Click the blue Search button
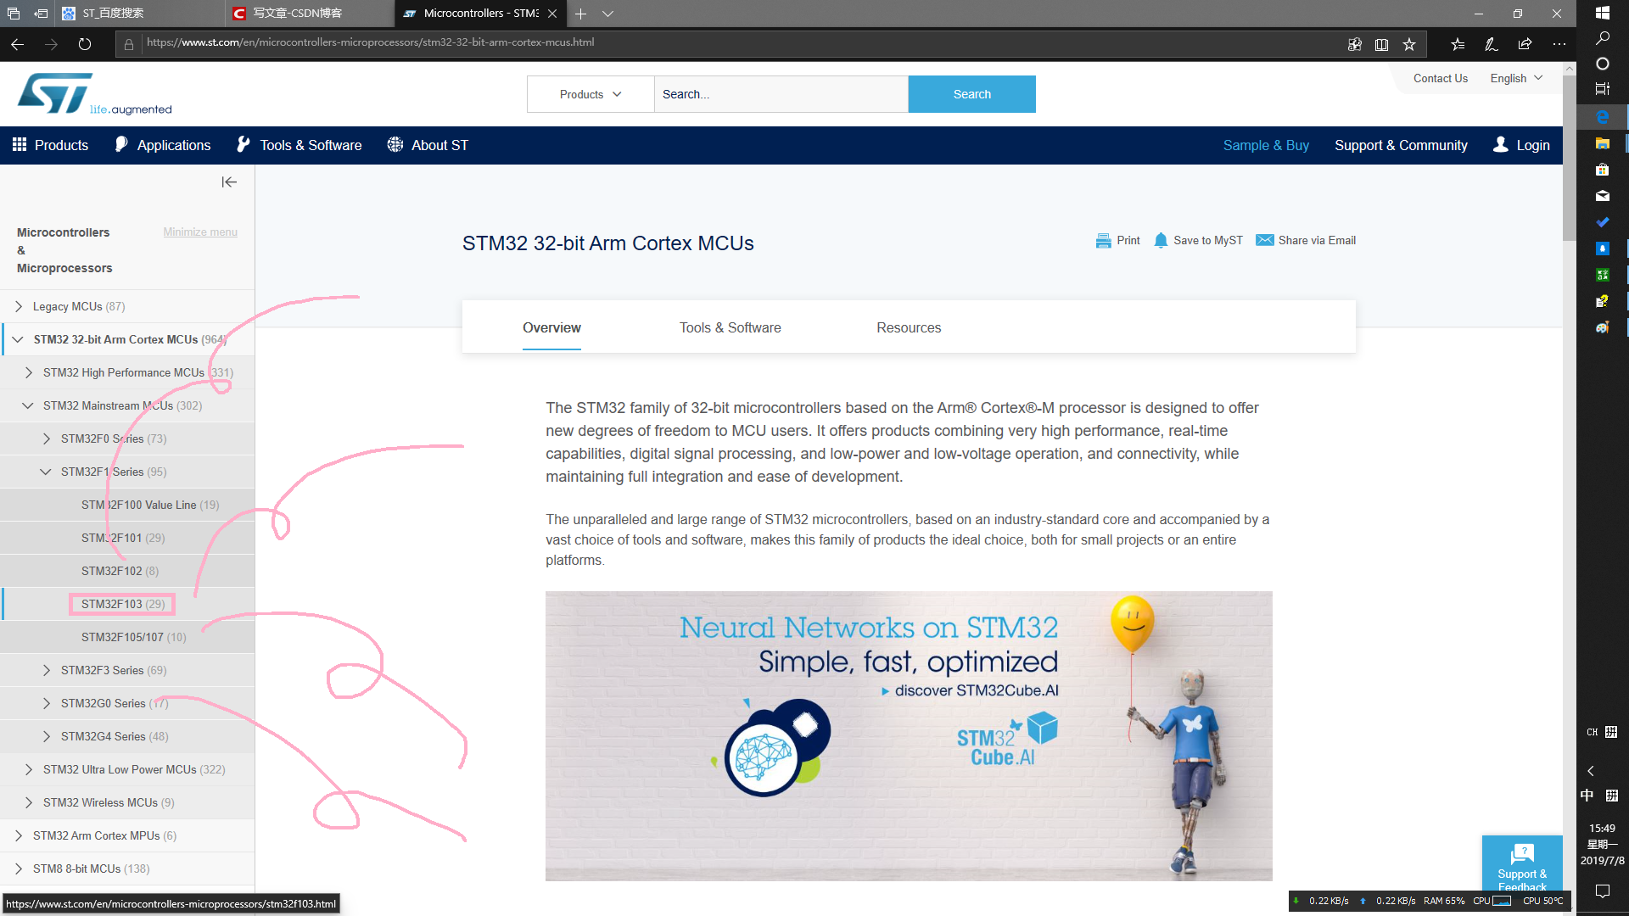The width and height of the screenshot is (1629, 916). point(971,94)
